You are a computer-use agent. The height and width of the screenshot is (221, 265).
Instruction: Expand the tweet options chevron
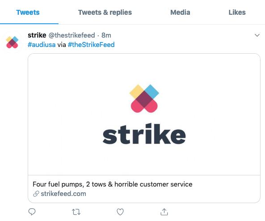tap(257, 35)
